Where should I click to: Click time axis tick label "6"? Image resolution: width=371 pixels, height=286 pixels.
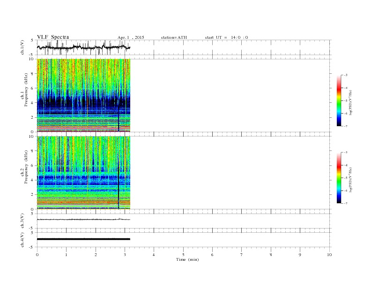pyautogui.click(x=212, y=255)
